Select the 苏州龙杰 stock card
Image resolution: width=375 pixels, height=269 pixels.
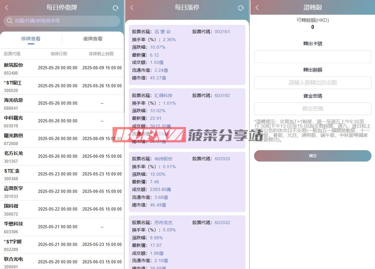(187, 242)
